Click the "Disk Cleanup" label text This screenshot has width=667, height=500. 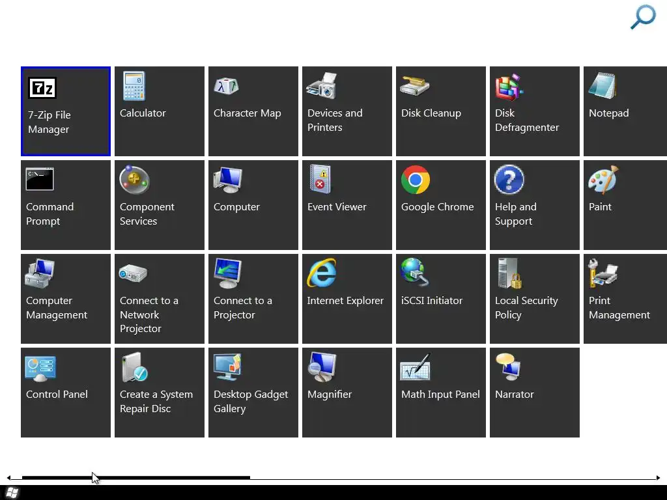click(x=431, y=113)
